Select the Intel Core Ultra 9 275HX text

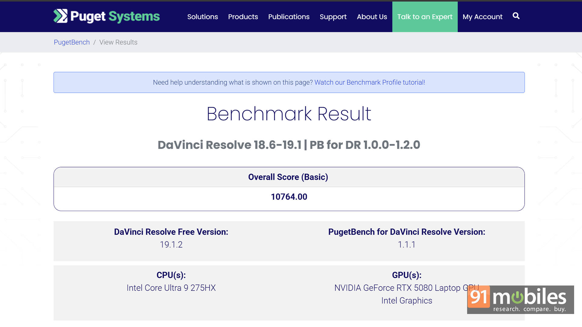click(171, 288)
